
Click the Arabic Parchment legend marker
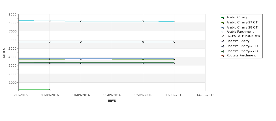[x=223, y=32]
